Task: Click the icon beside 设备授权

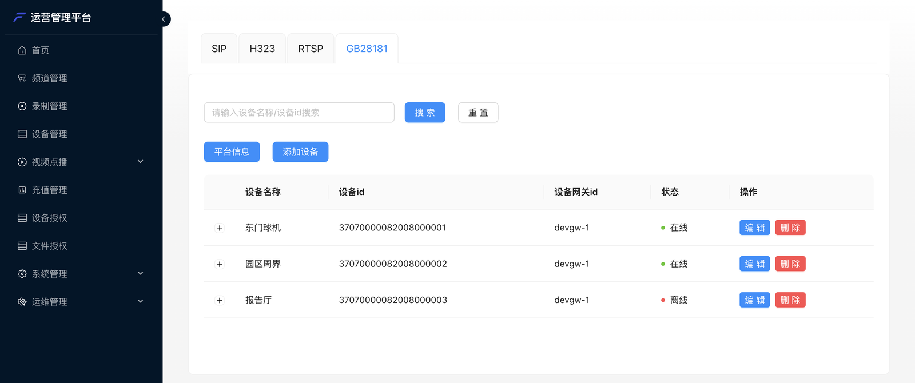Action: [x=22, y=218]
